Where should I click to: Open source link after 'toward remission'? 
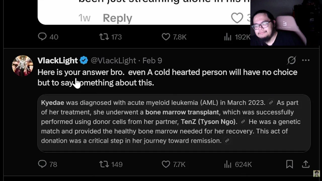(x=227, y=141)
